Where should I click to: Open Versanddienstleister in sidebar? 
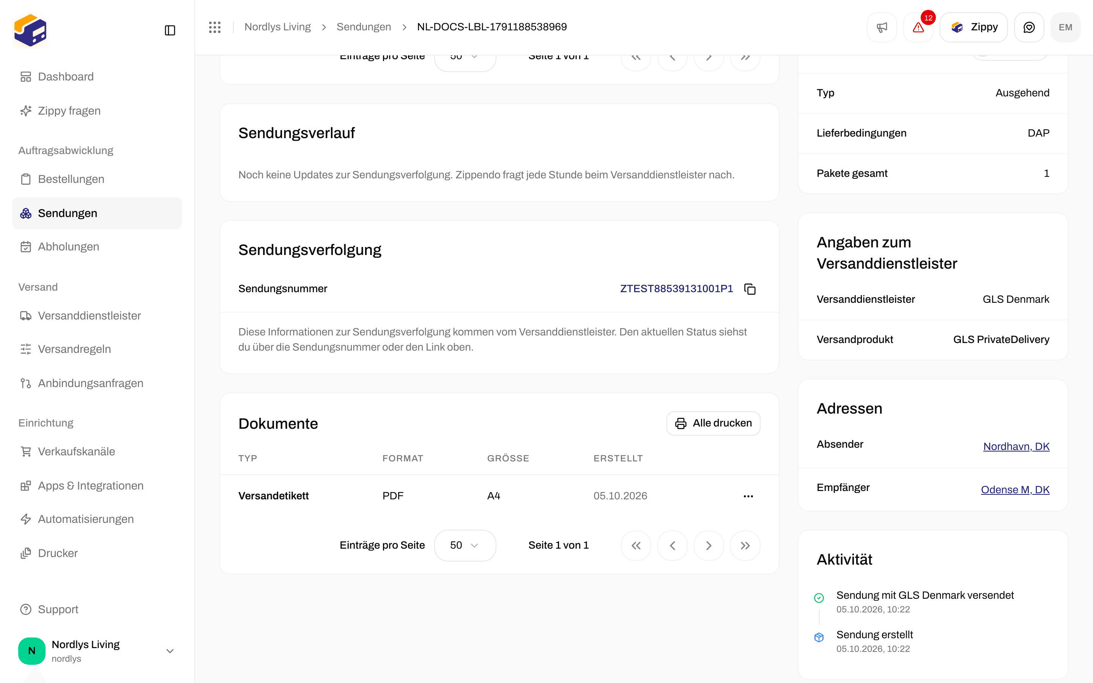point(97,316)
